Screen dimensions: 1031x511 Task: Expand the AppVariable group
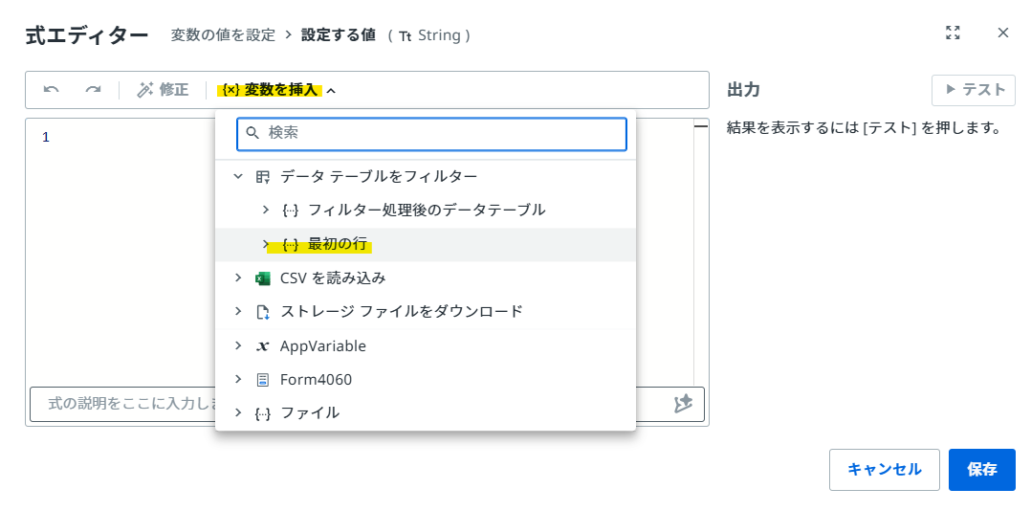point(238,345)
